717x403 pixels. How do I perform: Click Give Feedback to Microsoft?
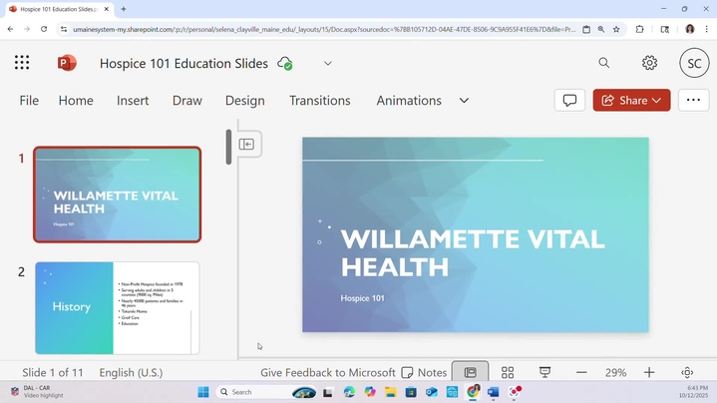click(328, 372)
